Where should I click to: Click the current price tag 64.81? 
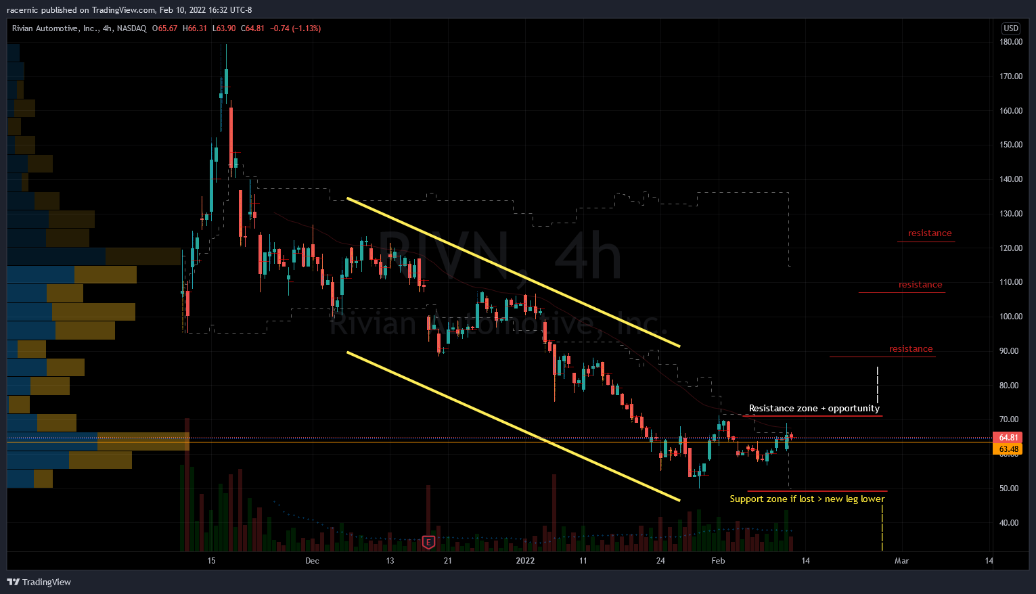click(x=1008, y=438)
